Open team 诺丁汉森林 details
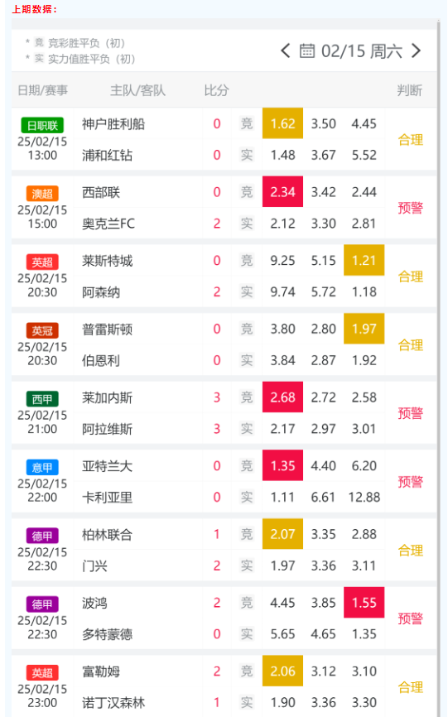The image size is (448, 717). [113, 703]
